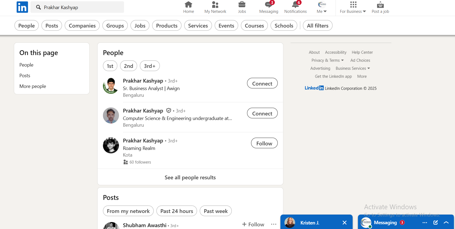Filter results by People
Image resolution: width=455 pixels, height=229 pixels.
click(x=26, y=26)
